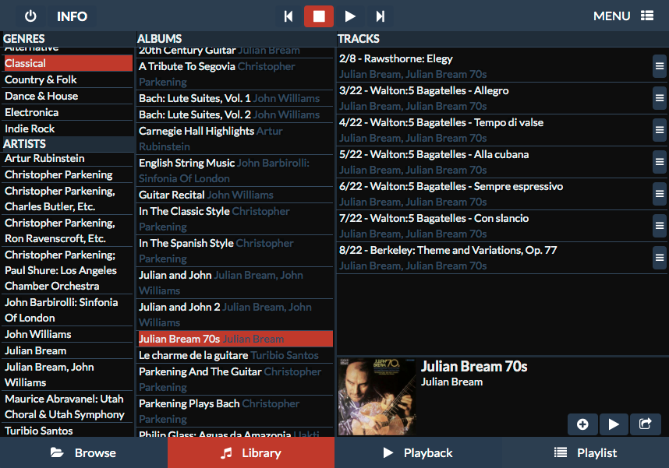Switch to the Playback tab
This screenshot has height=468, width=669.
(x=418, y=452)
